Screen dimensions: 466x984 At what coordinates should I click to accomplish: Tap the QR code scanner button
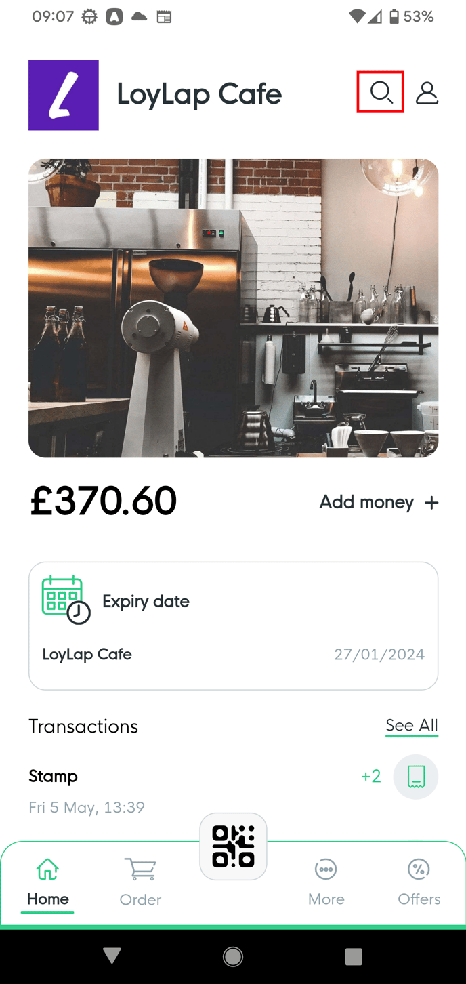pos(233,846)
